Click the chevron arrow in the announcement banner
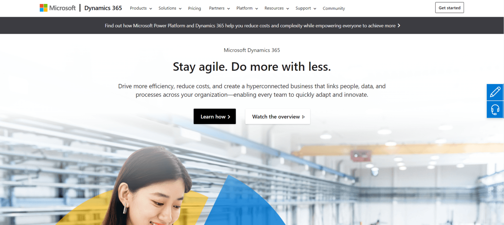504x225 pixels. (x=399, y=25)
